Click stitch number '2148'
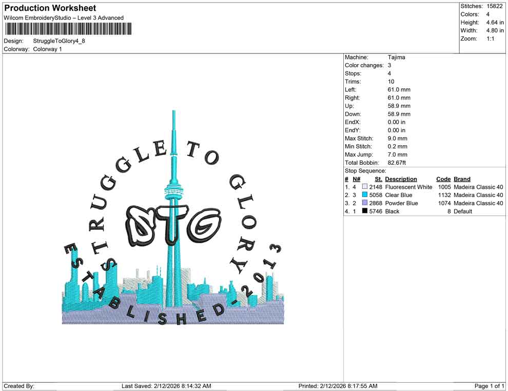 click(x=376, y=187)
